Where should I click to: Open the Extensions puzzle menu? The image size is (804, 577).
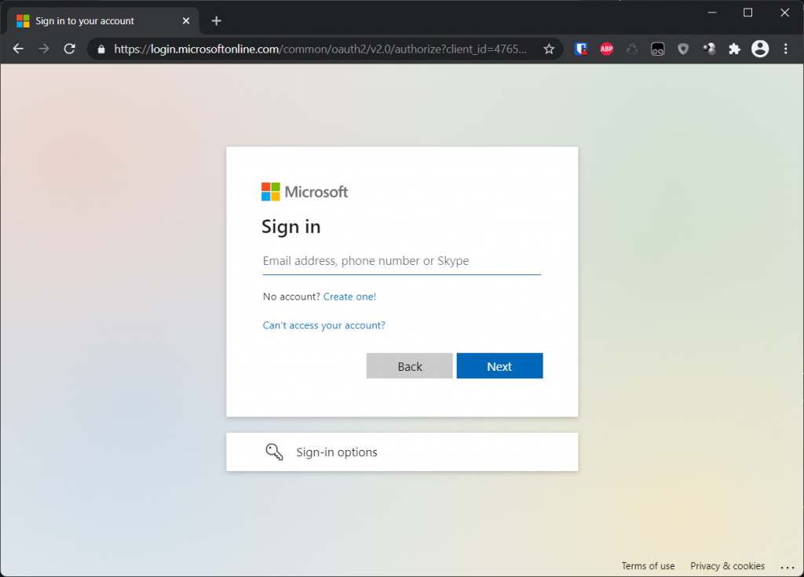click(x=735, y=49)
